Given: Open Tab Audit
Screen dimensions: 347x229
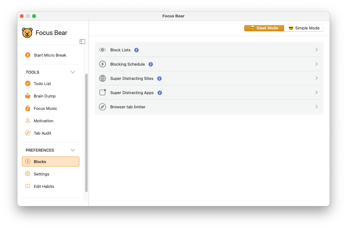Looking at the screenshot, I should point(51,133).
